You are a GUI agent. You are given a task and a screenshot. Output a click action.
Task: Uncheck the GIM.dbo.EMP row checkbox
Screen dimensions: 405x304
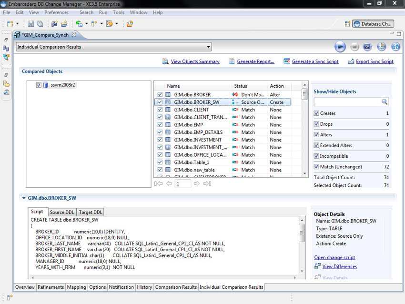tap(160, 124)
